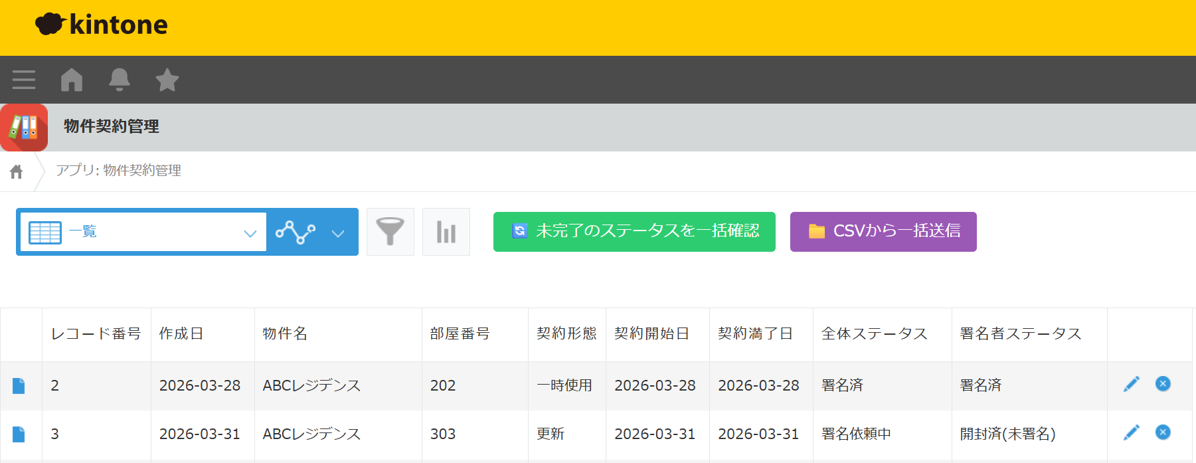The height and width of the screenshot is (463, 1196).
Task: Open notifications bell icon
Action: pyautogui.click(x=120, y=80)
